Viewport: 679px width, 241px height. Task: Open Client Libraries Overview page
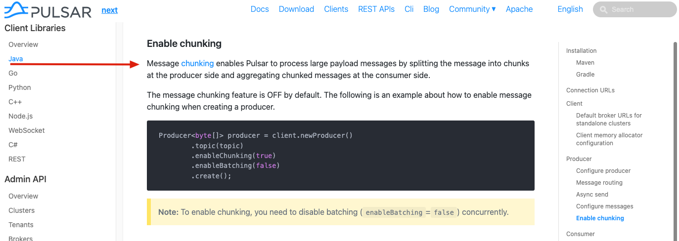[x=23, y=44]
